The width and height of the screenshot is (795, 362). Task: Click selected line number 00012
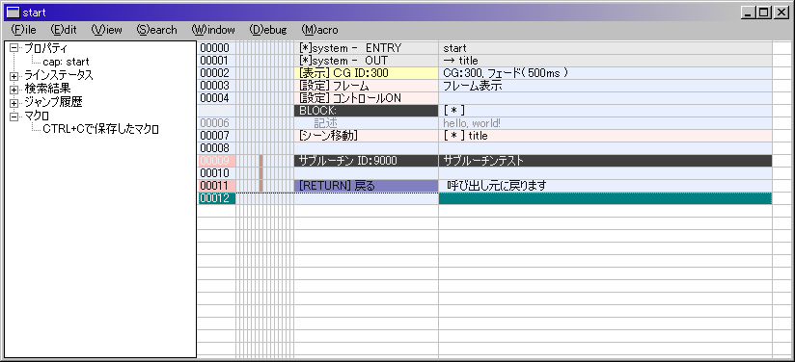[x=216, y=198]
